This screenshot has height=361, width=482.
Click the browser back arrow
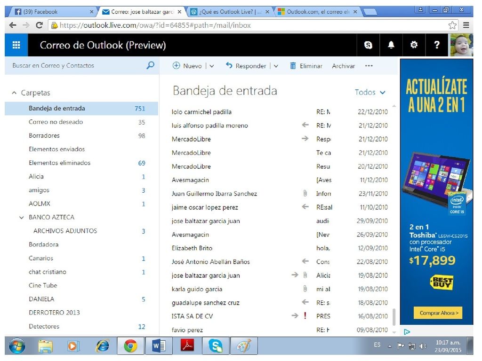[x=13, y=25]
